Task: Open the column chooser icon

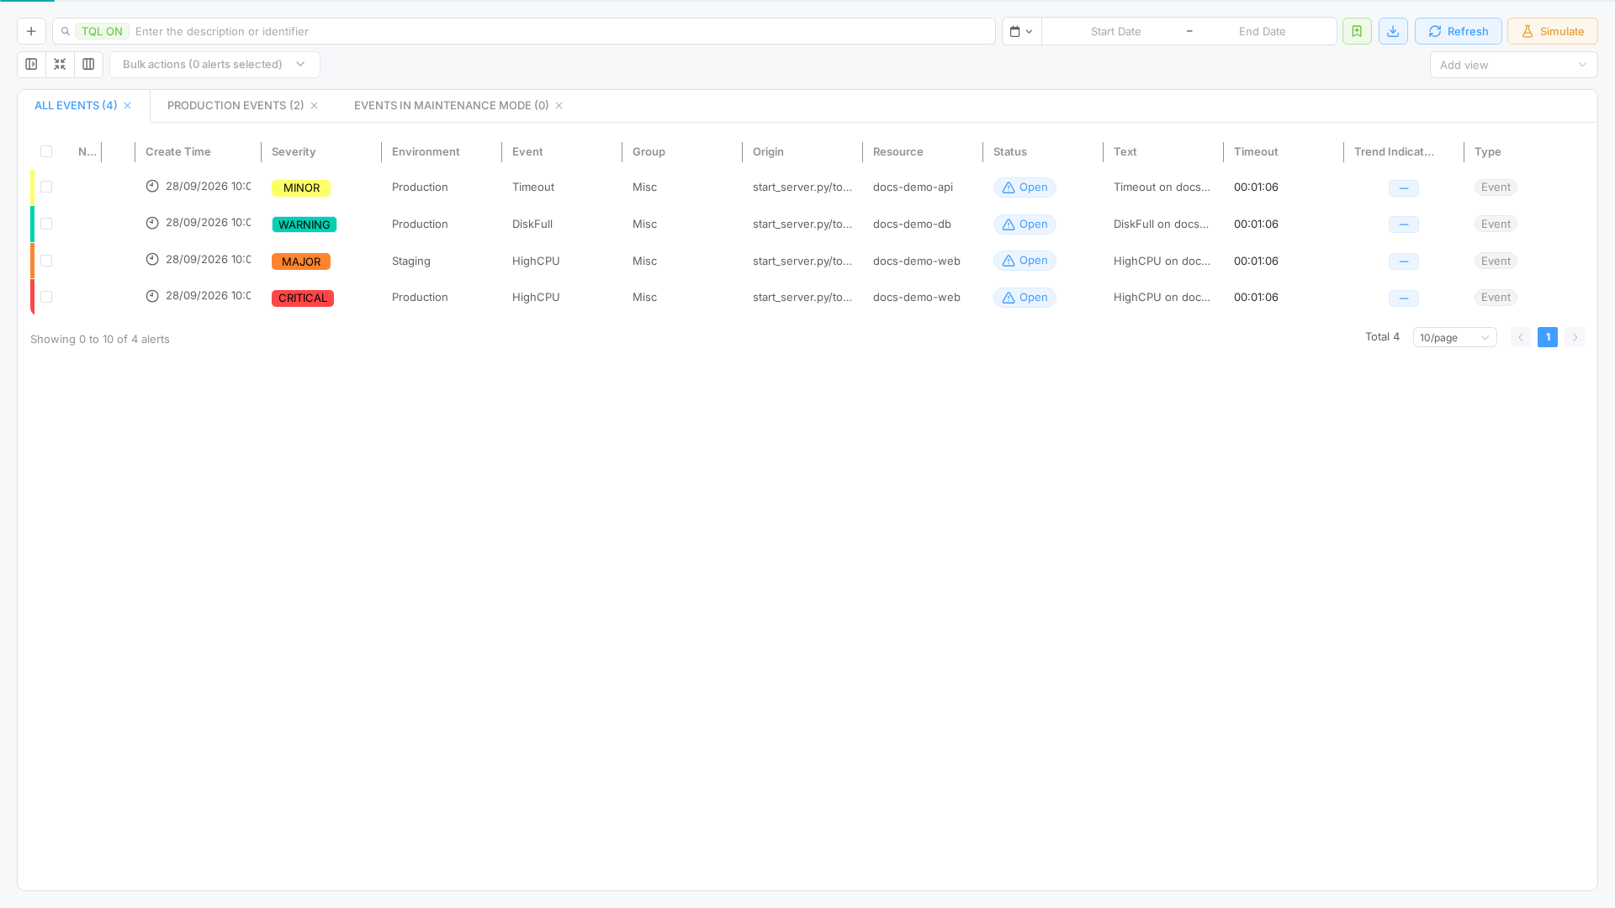Action: click(x=88, y=64)
